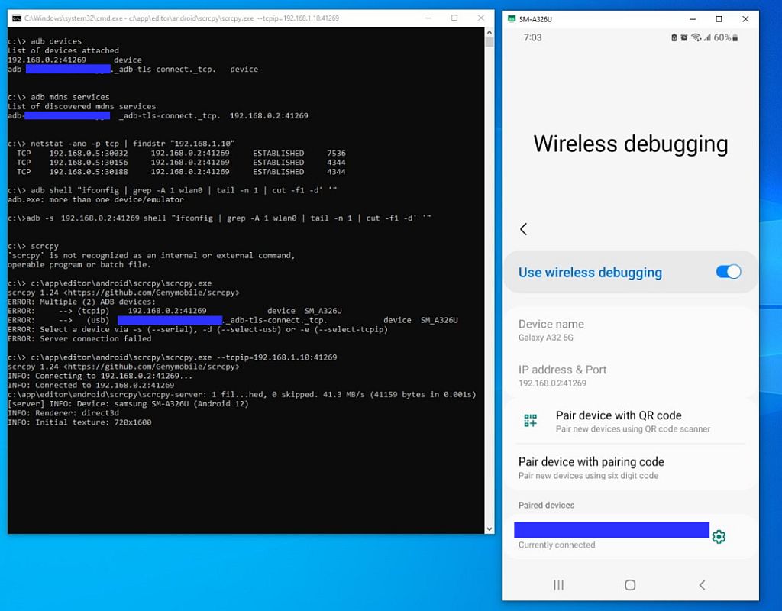Click the "INFO: Initial texture: 720x1600" line
Viewport: 782px width, 611px height.
79,422
